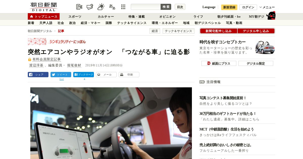Click the PR badge beside 注目情報

pyautogui.click(x=202, y=82)
